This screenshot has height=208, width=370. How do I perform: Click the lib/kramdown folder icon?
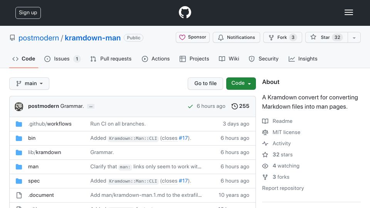19,153
